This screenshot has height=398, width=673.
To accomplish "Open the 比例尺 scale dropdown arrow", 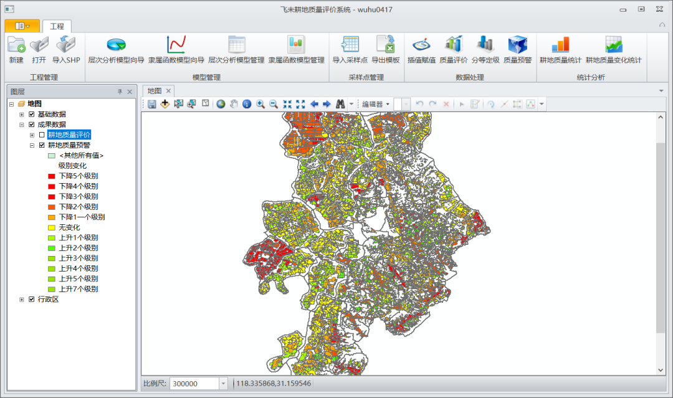I will click(223, 384).
